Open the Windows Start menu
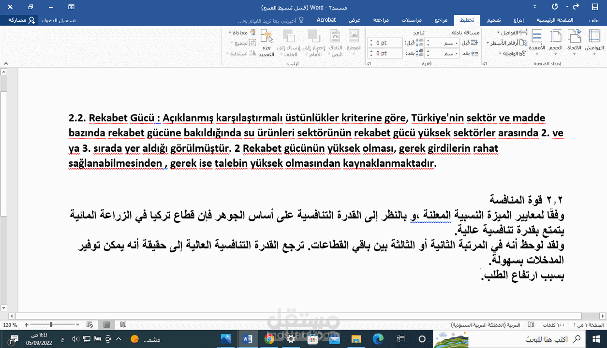Screen dimensions: 607x348 (x=597, y=339)
